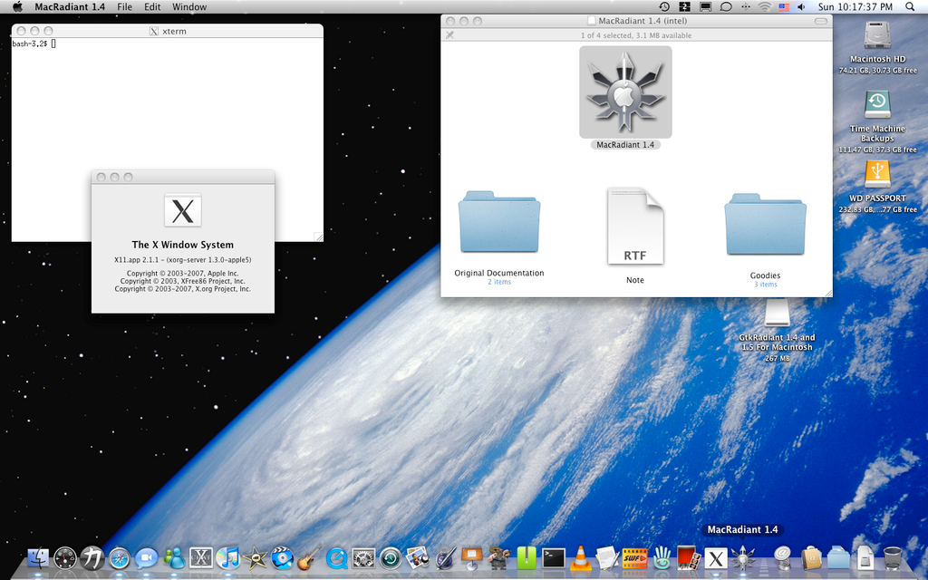Image resolution: width=928 pixels, height=580 pixels.
Task: Launch Safari from the Dock
Action: tap(120, 558)
